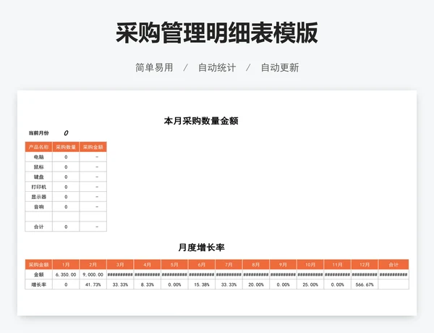
Task: Click the amount dash in 音响 row
Action: pos(93,207)
